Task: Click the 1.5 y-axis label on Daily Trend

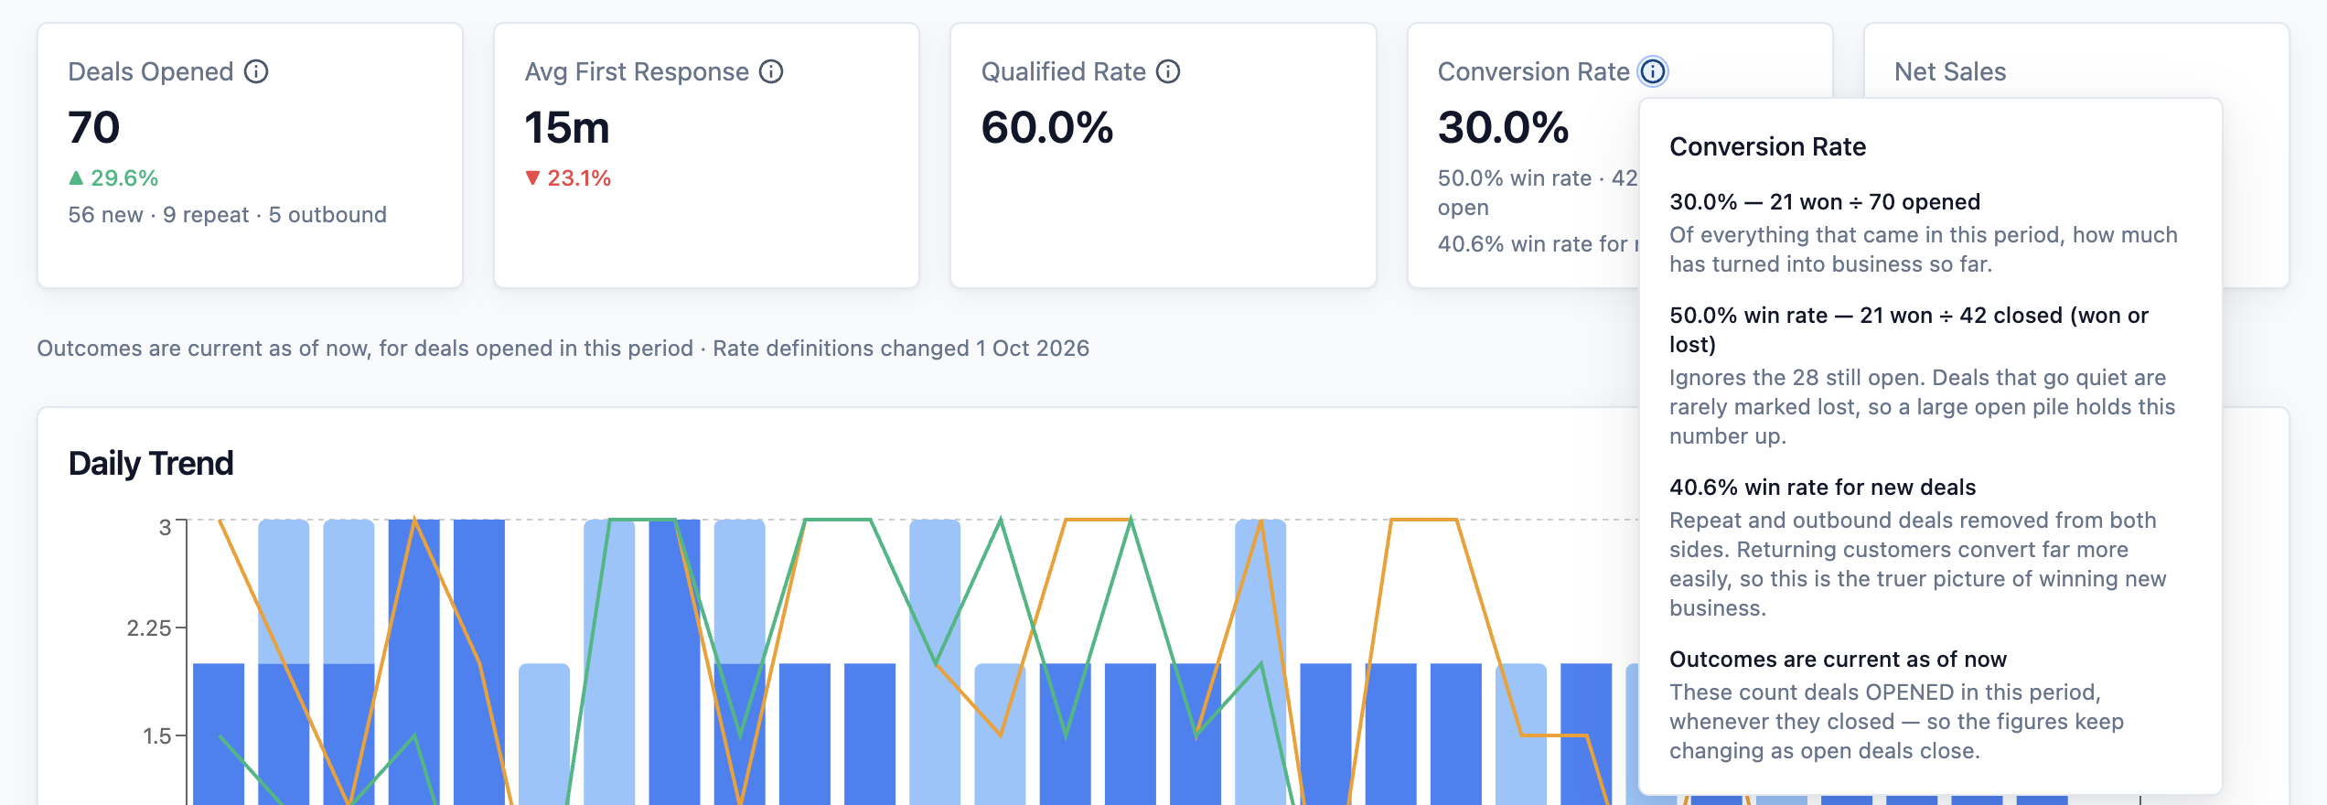Action: pos(157,736)
